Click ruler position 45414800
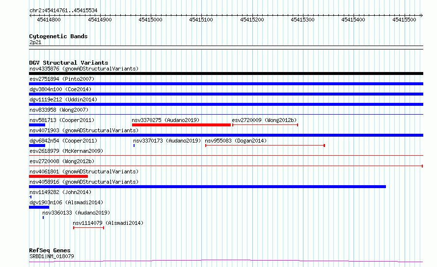Image resolution: width=437 pixels, height=267 pixels. [x=49, y=20]
